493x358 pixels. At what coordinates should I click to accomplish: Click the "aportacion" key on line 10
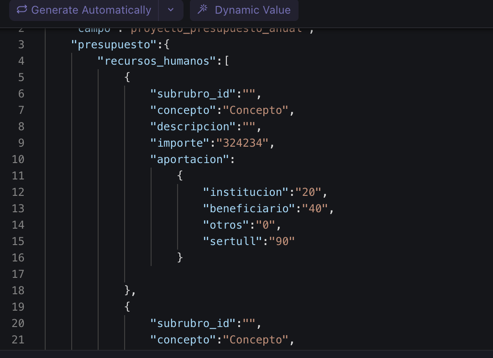click(189, 159)
